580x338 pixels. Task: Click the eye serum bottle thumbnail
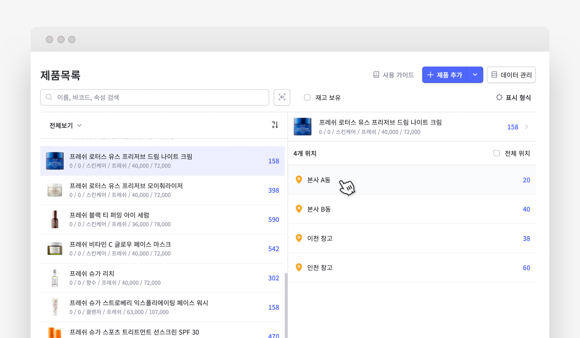(55, 219)
